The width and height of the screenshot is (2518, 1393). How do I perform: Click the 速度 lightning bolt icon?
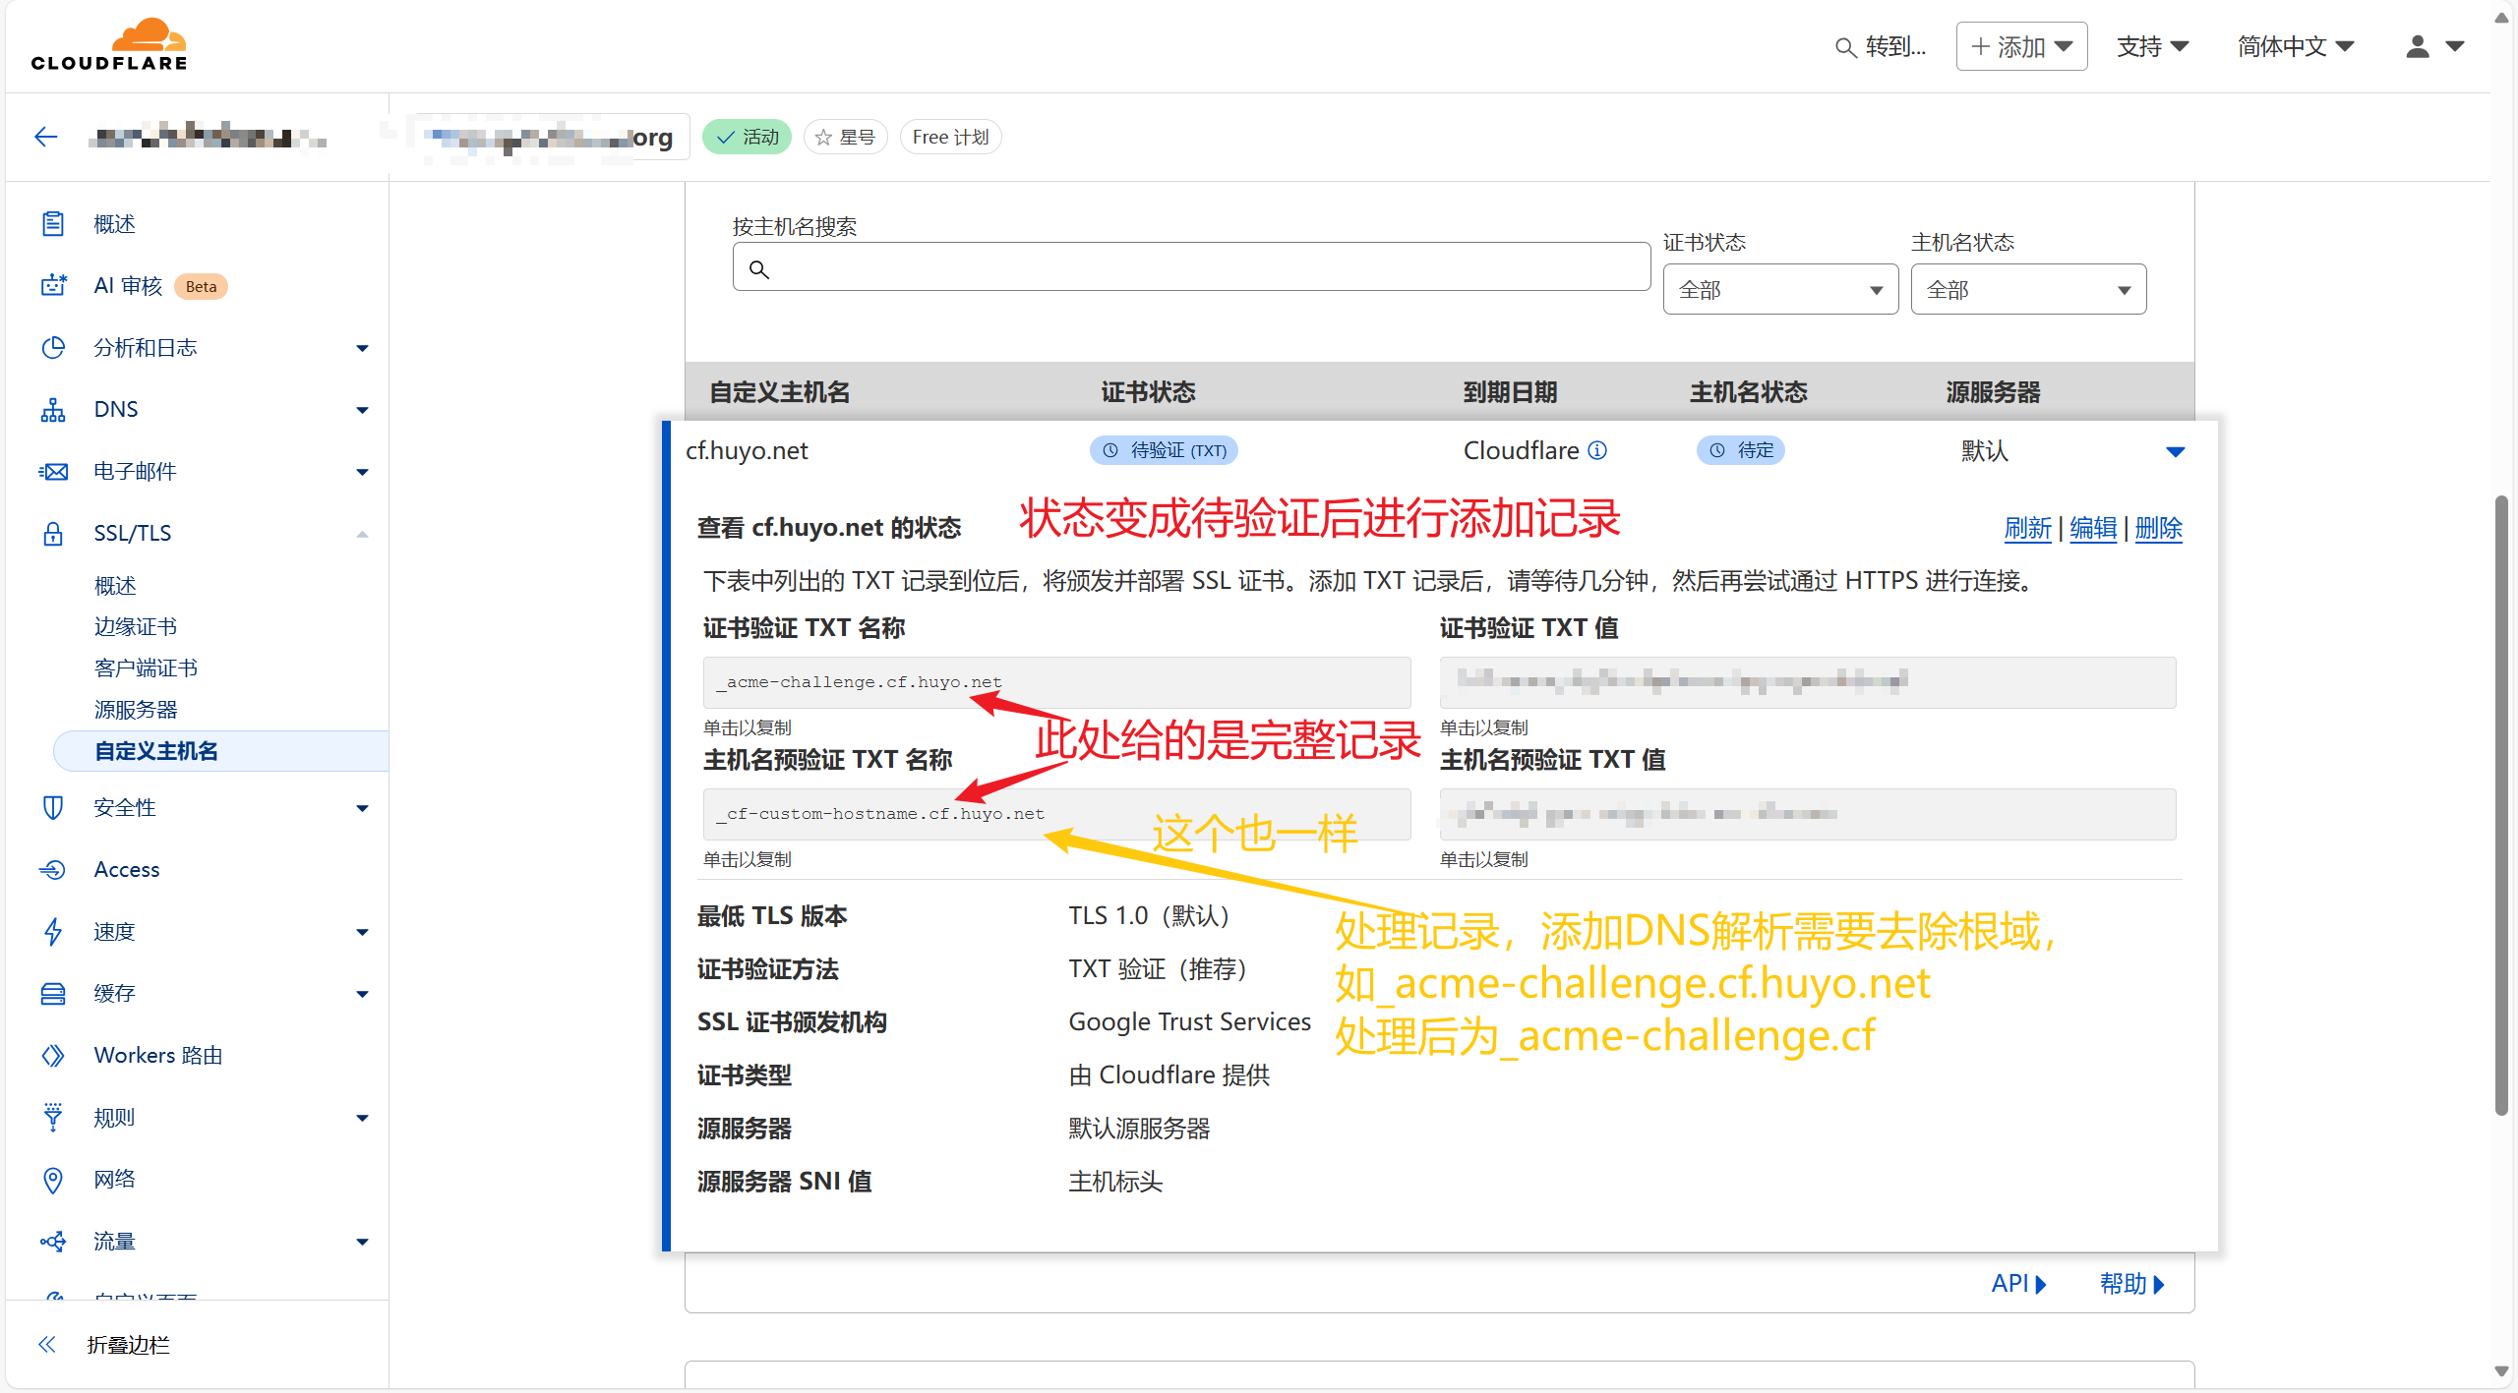pos(53,931)
